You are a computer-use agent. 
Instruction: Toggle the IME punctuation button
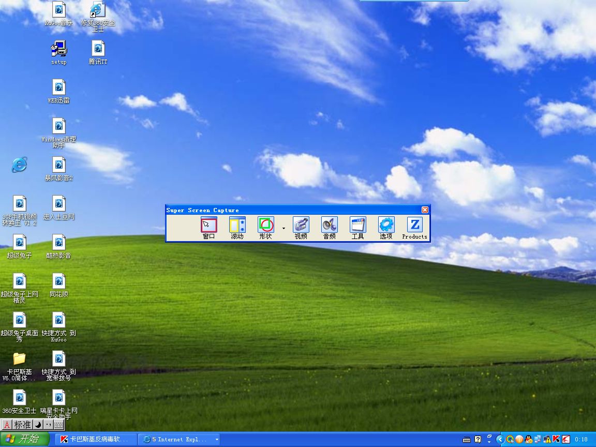[48, 425]
